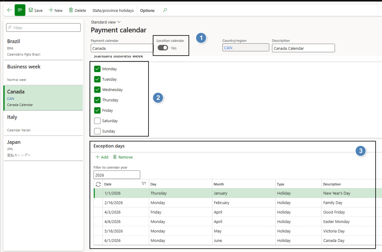The width and height of the screenshot is (382, 252).
Task: Click the back arrow icon
Action: click(x=9, y=10)
